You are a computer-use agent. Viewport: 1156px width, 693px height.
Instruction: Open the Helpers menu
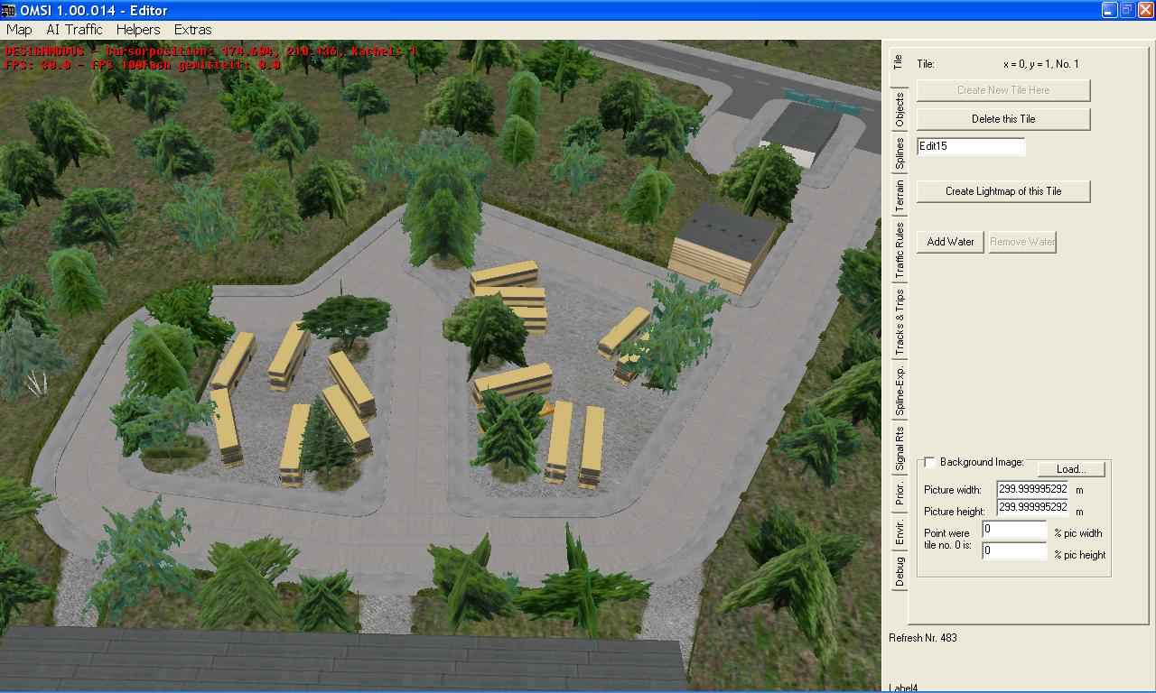138,30
